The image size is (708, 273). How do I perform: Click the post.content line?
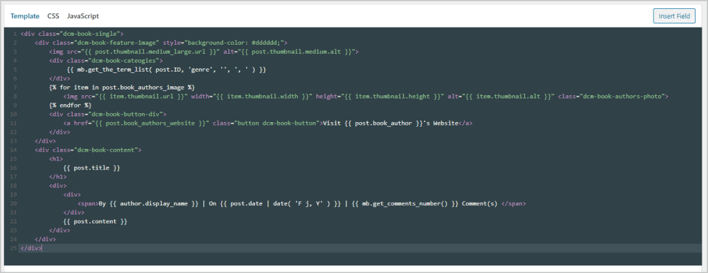96,221
